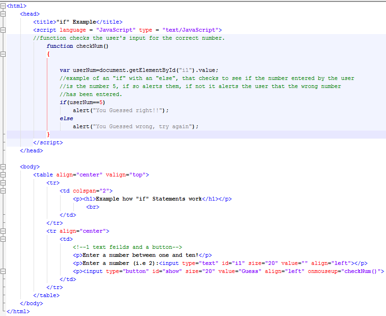Image resolution: width=386 pixels, height=316 pixels.
Task: Click the "Enter a number (i.e 2):" text
Action: click(x=121, y=263)
